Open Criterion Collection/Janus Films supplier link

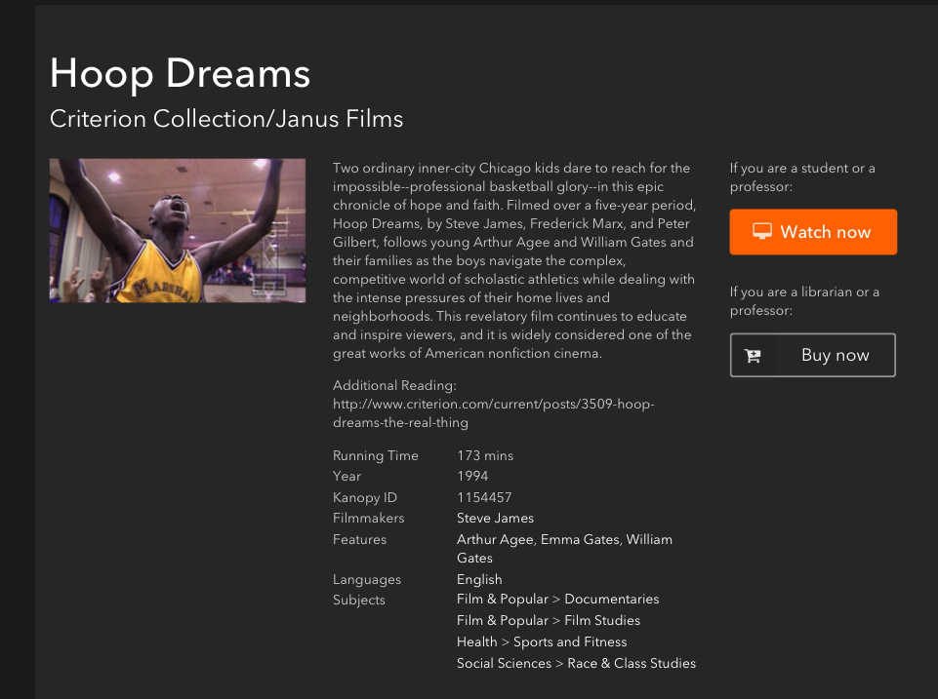(226, 119)
